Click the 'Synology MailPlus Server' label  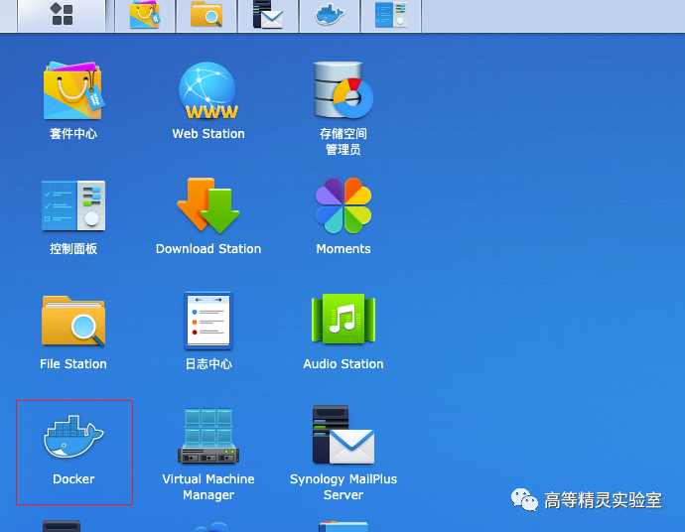point(343,487)
